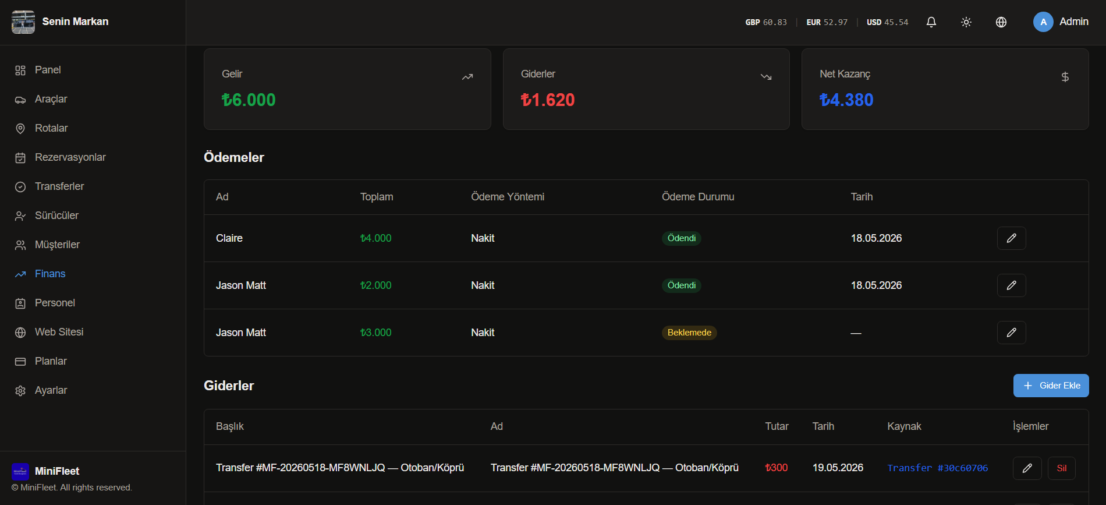Click the Net Kazanç dollar icon
The width and height of the screenshot is (1106, 505).
pos(1065,77)
